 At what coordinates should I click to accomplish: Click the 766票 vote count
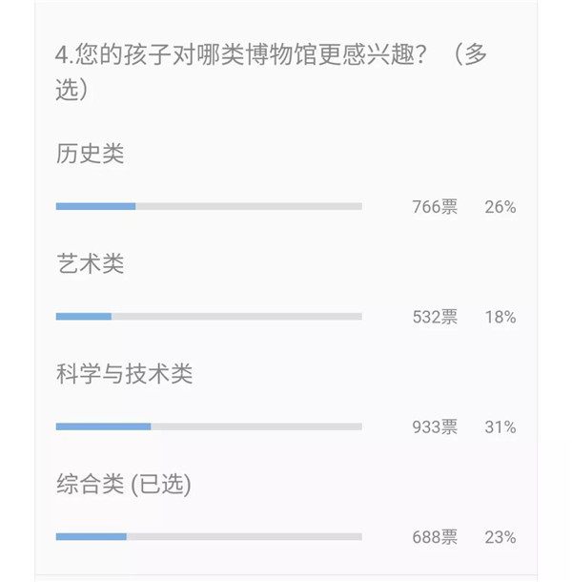click(435, 207)
